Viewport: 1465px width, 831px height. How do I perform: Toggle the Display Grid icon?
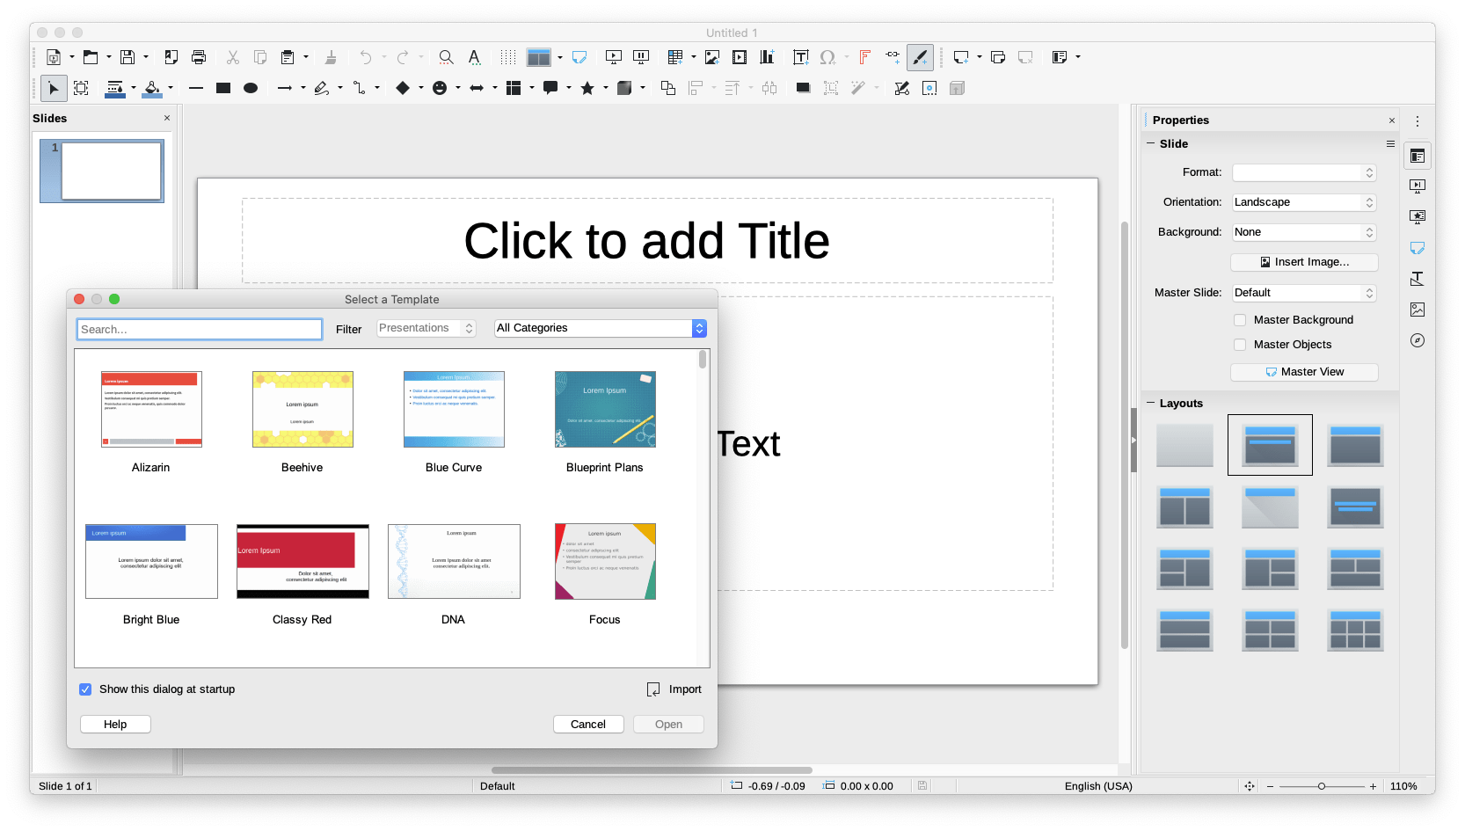[x=508, y=57]
